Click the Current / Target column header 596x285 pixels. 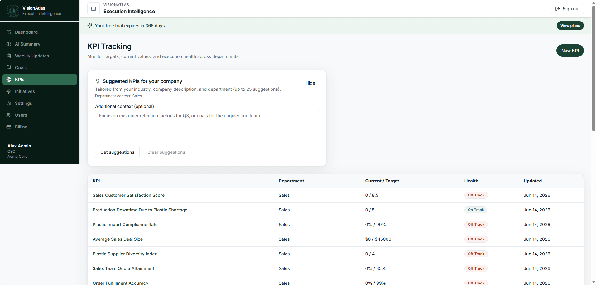pos(382,181)
